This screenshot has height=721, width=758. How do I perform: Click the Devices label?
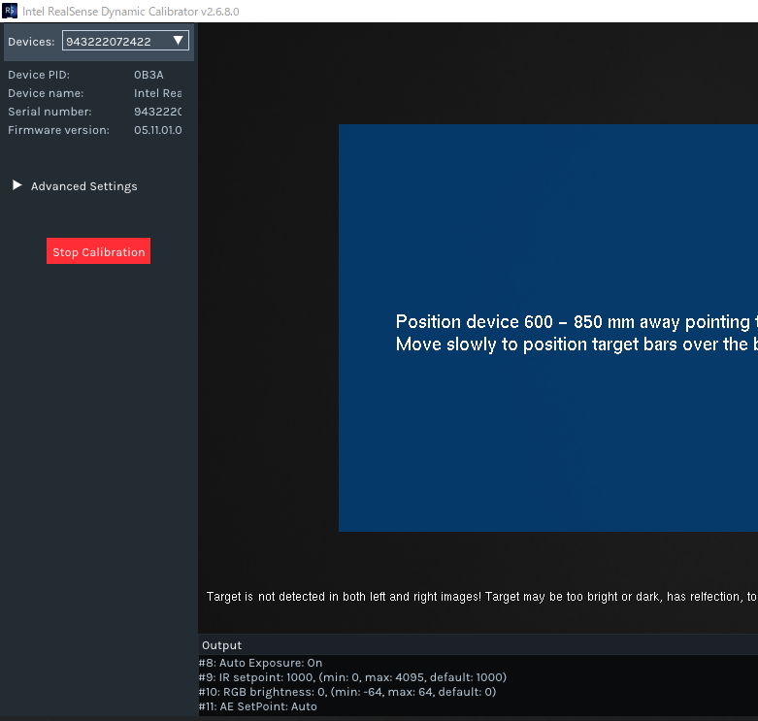click(x=31, y=42)
